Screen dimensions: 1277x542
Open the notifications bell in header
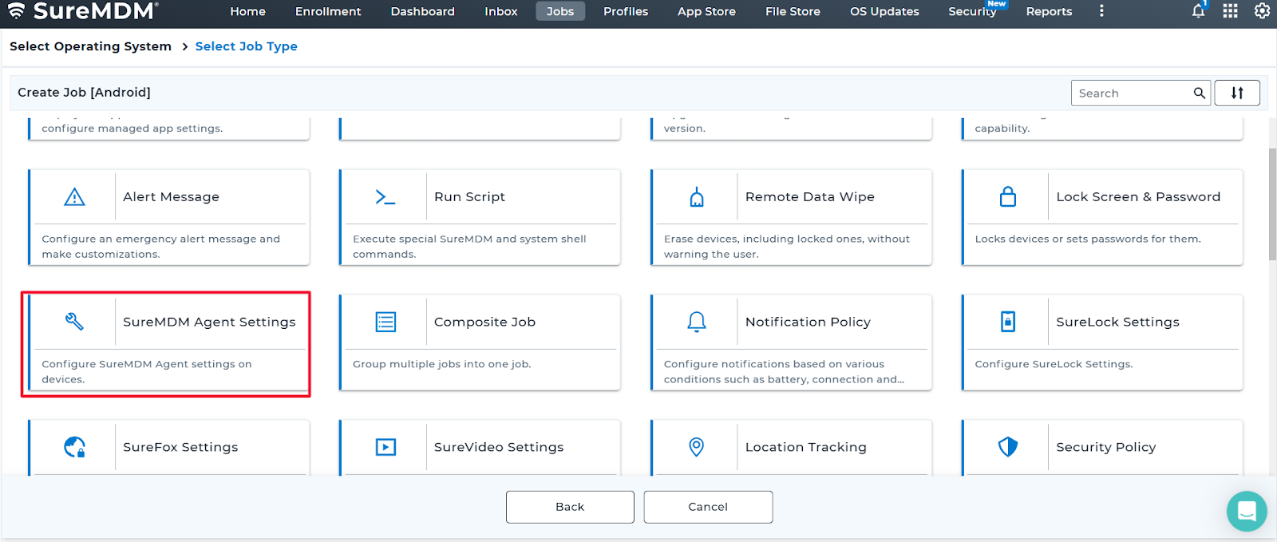tap(1198, 11)
